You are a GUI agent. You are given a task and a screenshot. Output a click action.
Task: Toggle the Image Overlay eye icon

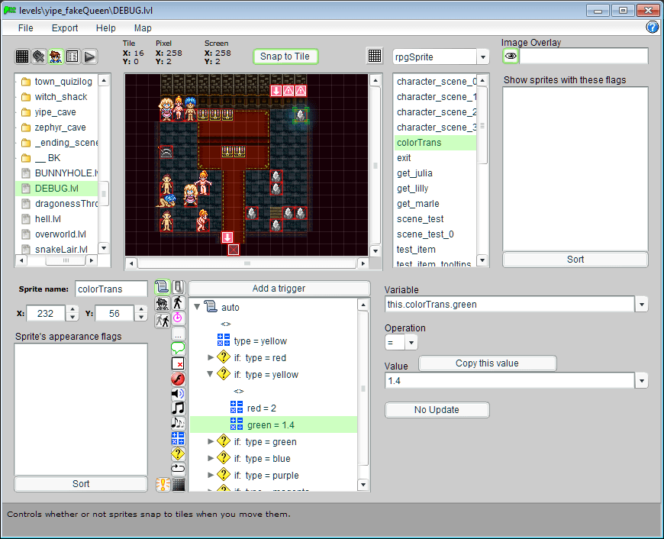[x=511, y=56]
